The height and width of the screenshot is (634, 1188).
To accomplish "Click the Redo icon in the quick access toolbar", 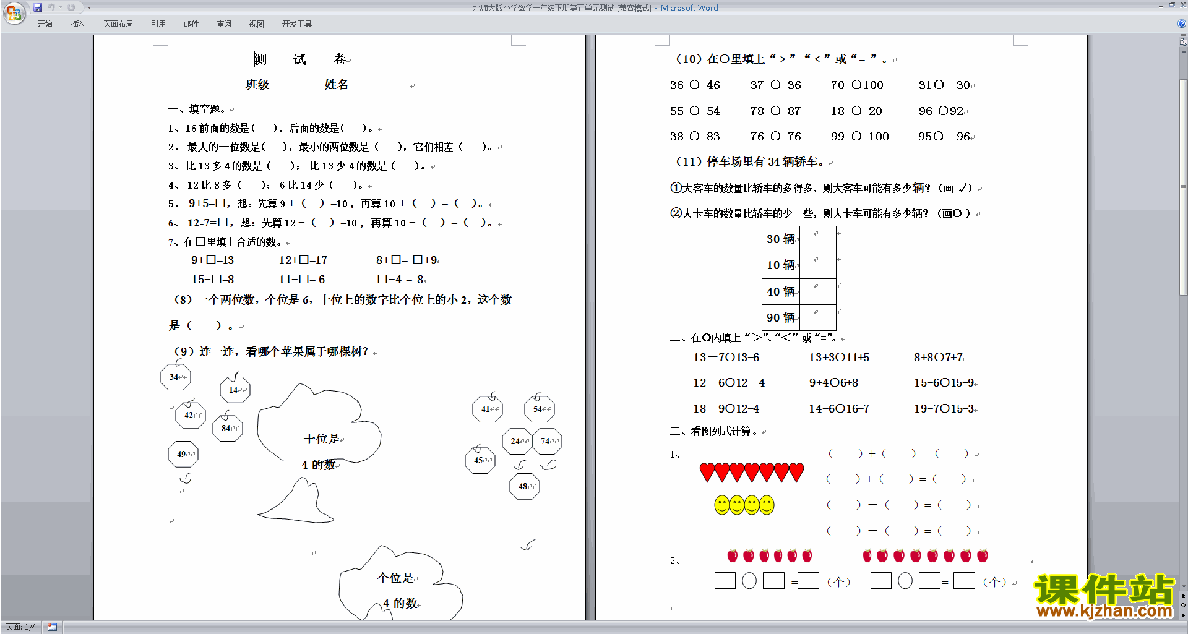I will point(71,7).
